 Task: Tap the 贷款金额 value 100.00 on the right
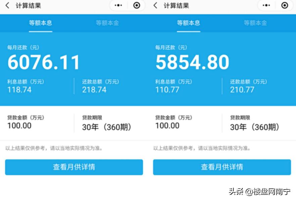pyautogui.click(x=168, y=126)
